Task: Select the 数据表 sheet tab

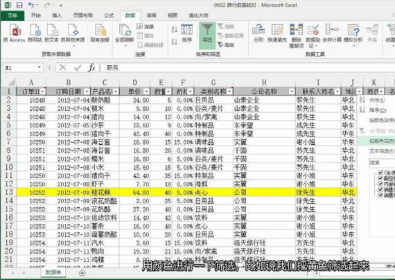Action: 53,272
